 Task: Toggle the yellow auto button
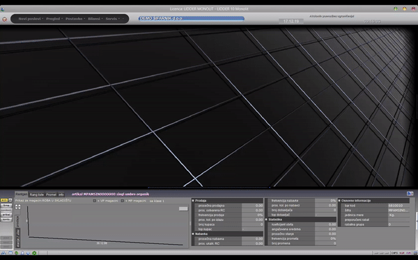pyautogui.click(x=4, y=200)
